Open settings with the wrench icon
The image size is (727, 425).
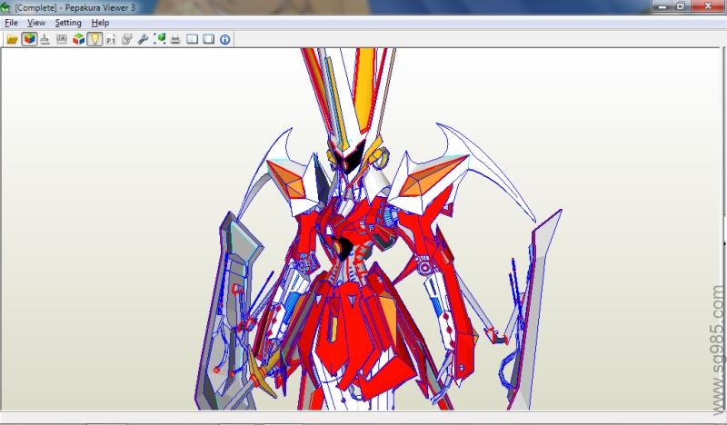coord(144,39)
